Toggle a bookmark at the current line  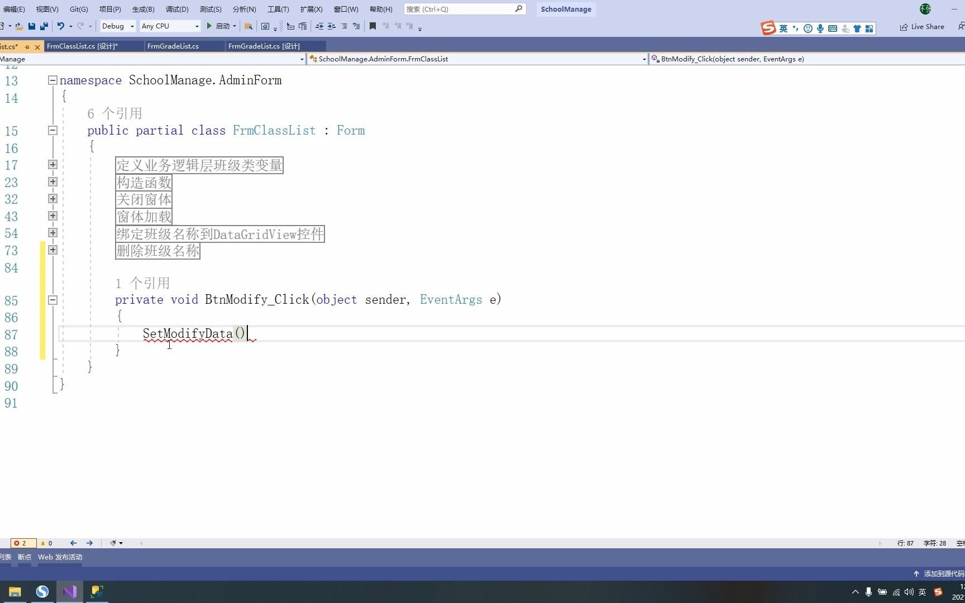372,26
